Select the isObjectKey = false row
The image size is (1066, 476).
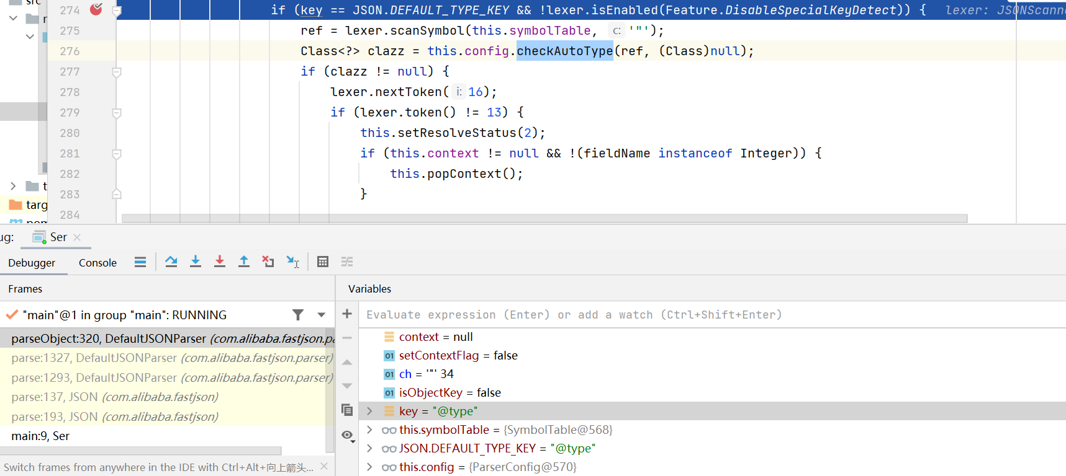712,392
